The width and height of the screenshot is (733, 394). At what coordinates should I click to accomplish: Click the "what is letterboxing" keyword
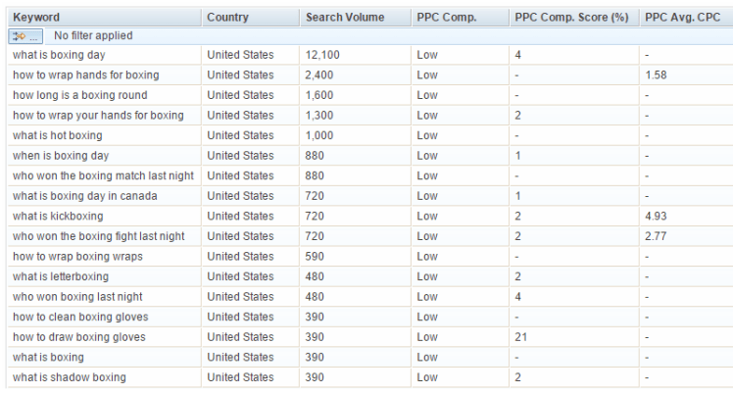pos(61,276)
